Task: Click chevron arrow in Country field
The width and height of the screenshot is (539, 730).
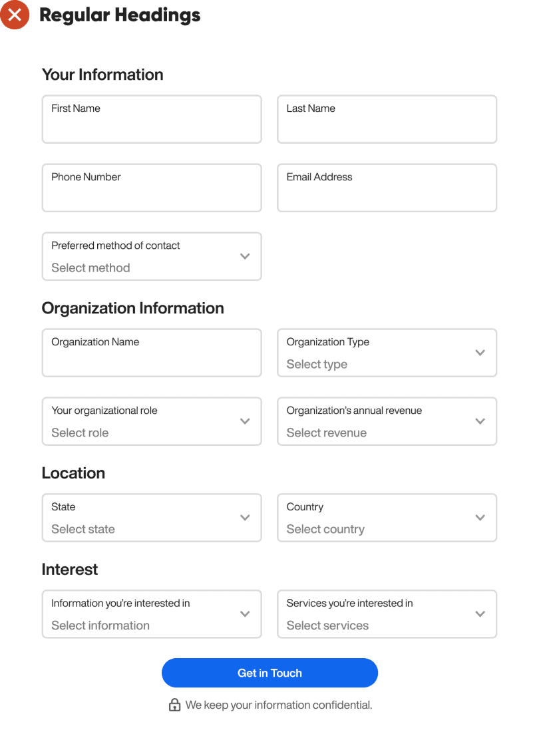Action: coord(480,517)
